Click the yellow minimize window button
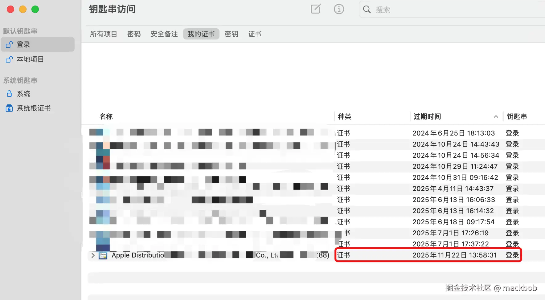545x300 pixels. [x=23, y=9]
